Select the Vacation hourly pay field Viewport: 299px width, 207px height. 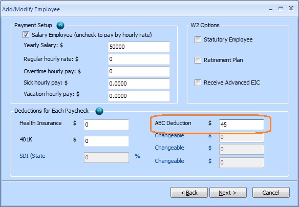tap(139, 96)
